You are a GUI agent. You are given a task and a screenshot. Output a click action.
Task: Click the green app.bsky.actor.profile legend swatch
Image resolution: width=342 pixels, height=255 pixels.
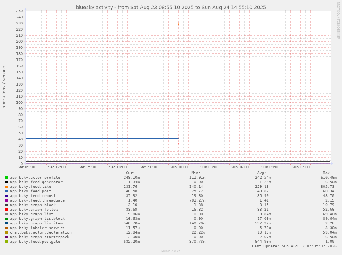pyautogui.click(x=6, y=178)
